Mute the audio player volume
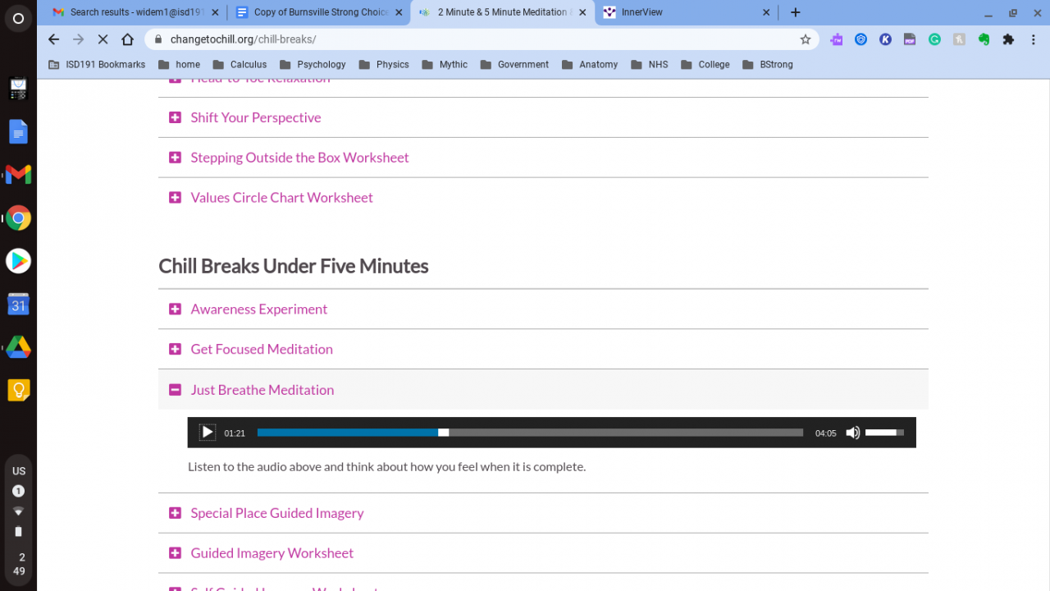The width and height of the screenshot is (1050, 591). [853, 433]
